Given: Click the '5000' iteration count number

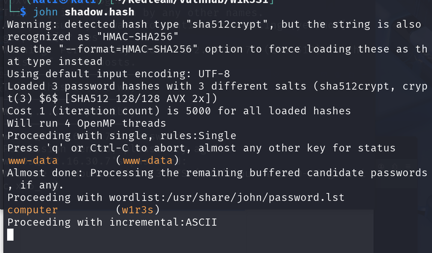Looking at the screenshot, I should pos(198,111).
